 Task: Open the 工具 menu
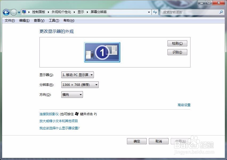tap(54, 21)
